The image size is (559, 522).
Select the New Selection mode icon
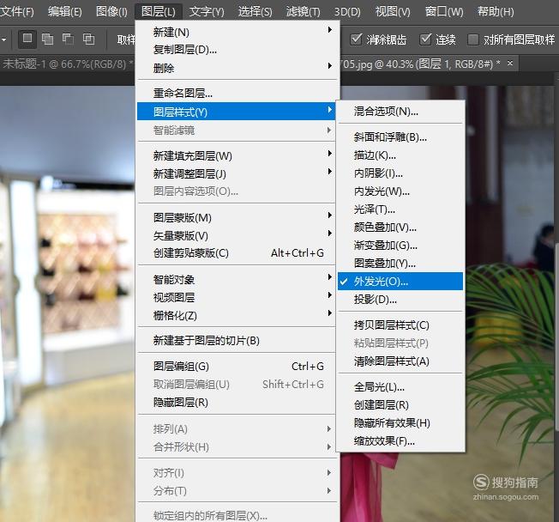[27, 39]
